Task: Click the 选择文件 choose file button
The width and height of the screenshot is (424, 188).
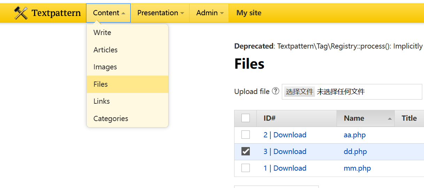Action: coord(300,92)
